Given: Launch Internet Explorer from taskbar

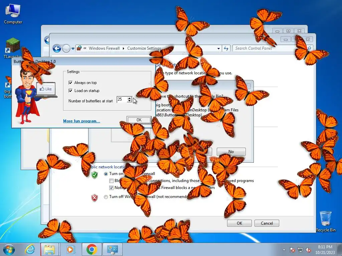Looking at the screenshot, I should click(x=30, y=249).
